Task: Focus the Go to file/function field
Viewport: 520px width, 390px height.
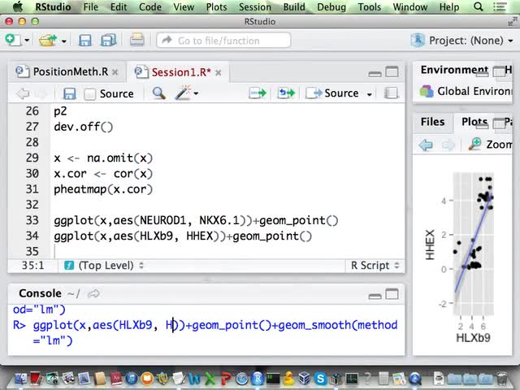Action: (x=223, y=41)
